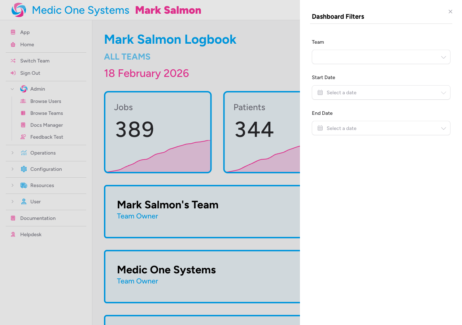
Task: Open the Team dropdown in Dashboard Filters
Action: click(x=381, y=57)
